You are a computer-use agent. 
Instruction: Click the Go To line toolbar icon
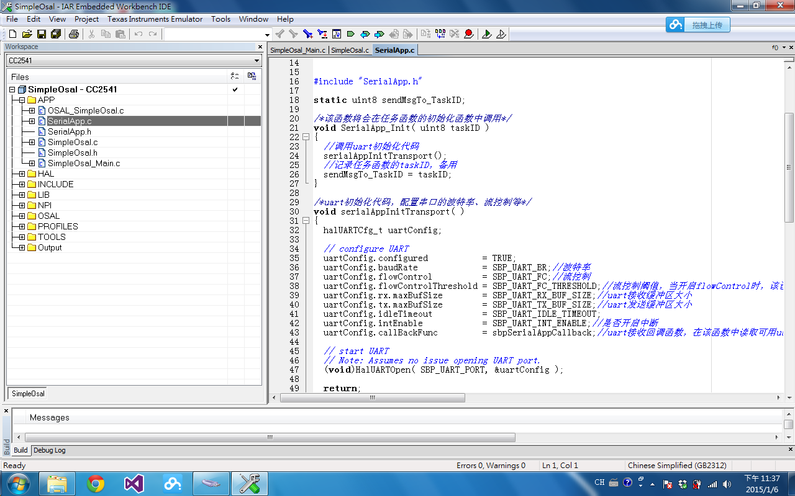tap(337, 34)
